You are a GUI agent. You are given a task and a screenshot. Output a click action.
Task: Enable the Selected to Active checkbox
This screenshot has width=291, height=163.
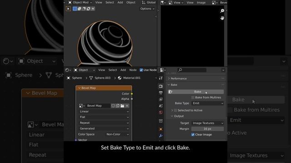click(176, 110)
